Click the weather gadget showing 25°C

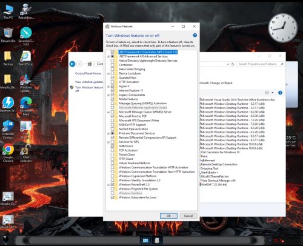pyautogui.click(x=291, y=141)
